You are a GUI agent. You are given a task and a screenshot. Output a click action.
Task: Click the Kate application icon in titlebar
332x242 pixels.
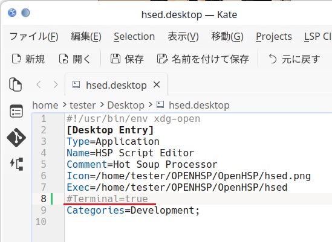[x=12, y=13]
